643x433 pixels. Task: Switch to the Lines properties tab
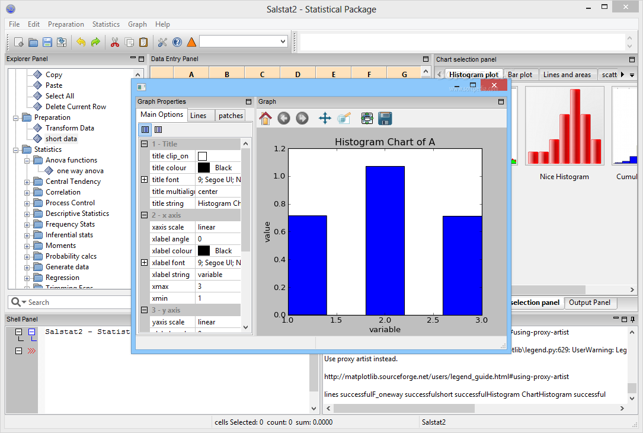pos(201,115)
